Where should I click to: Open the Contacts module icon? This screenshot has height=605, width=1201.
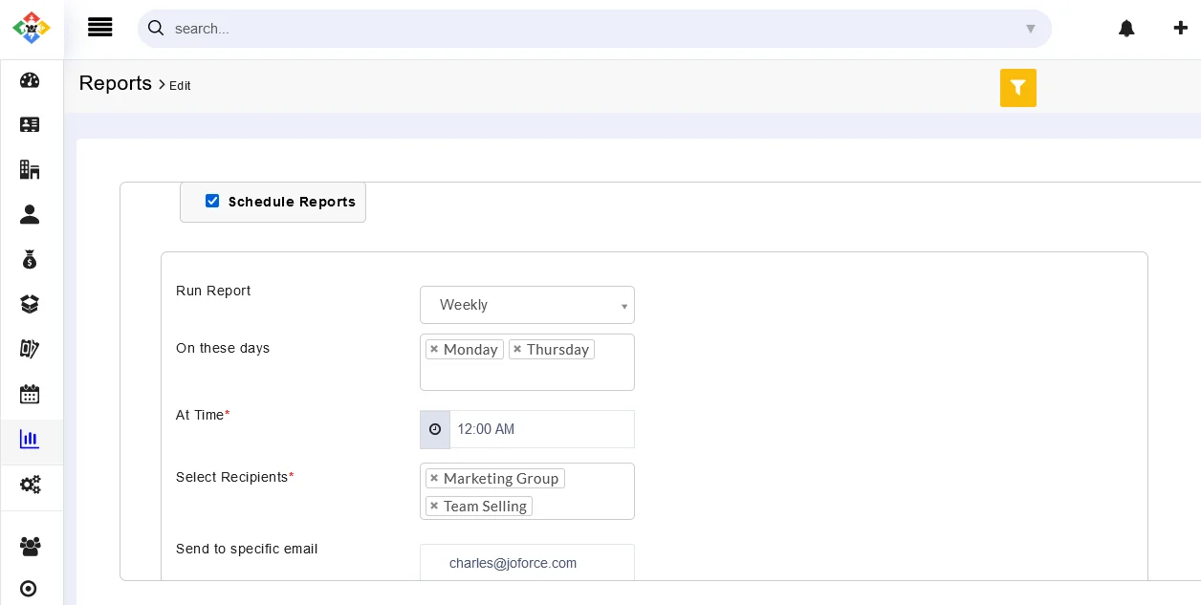[x=30, y=124]
